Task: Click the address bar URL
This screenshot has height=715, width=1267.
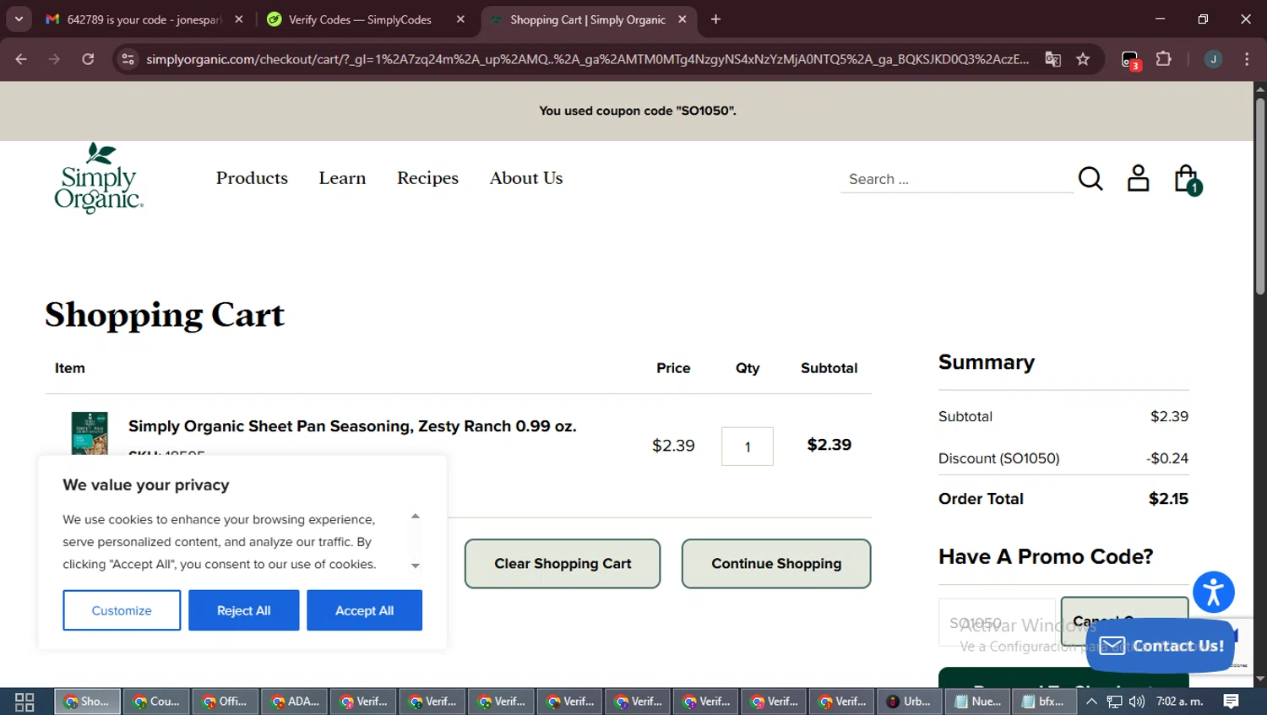Action: tap(587, 59)
